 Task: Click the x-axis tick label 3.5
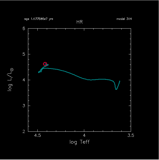(131, 136)
